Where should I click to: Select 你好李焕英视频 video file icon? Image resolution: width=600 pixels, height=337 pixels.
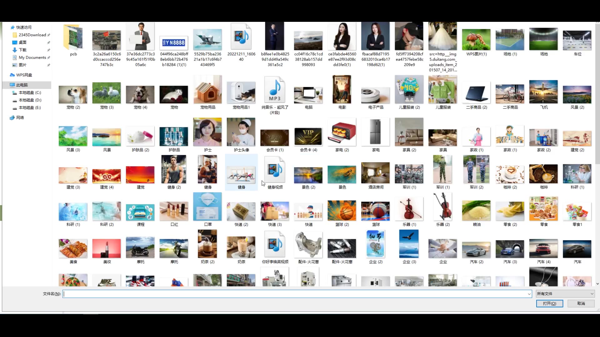275,245
